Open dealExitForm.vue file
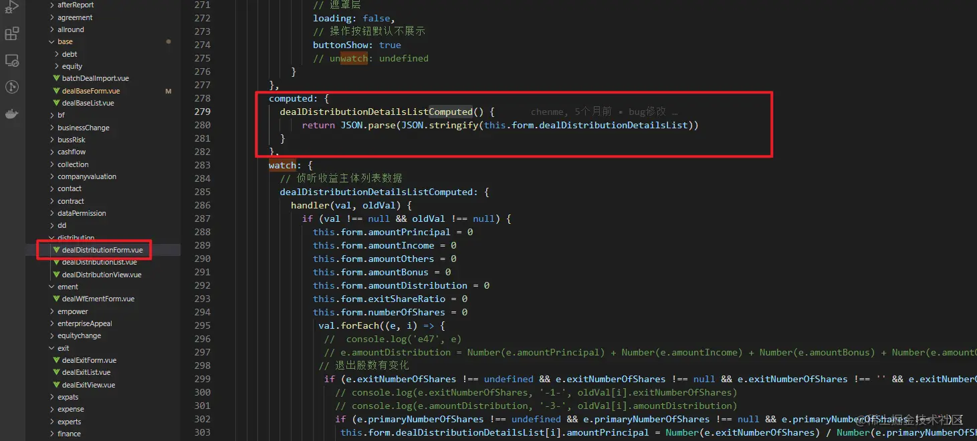977x441 pixels. (88, 360)
